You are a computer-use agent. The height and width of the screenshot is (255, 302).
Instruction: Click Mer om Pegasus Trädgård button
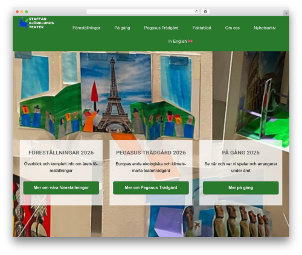pyautogui.click(x=151, y=187)
